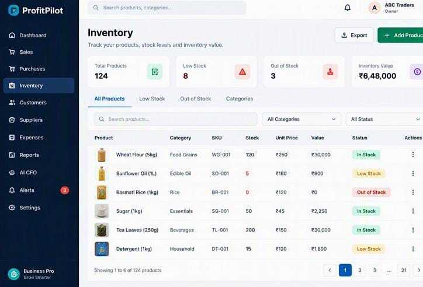The height and width of the screenshot is (287, 423).
Task: Select page 1 in pagination
Action: click(x=345, y=270)
